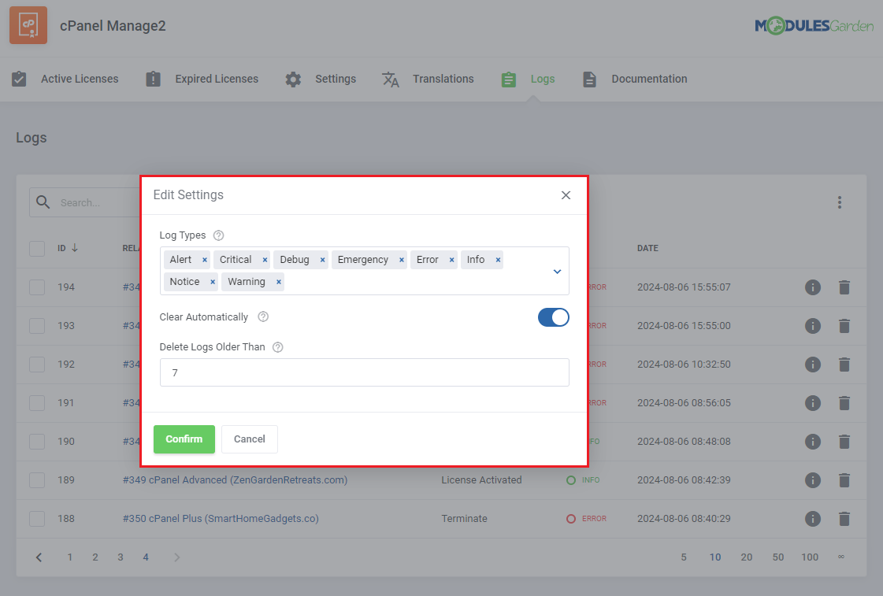Show info for log 190
Screen dimensions: 883x596
click(x=813, y=442)
